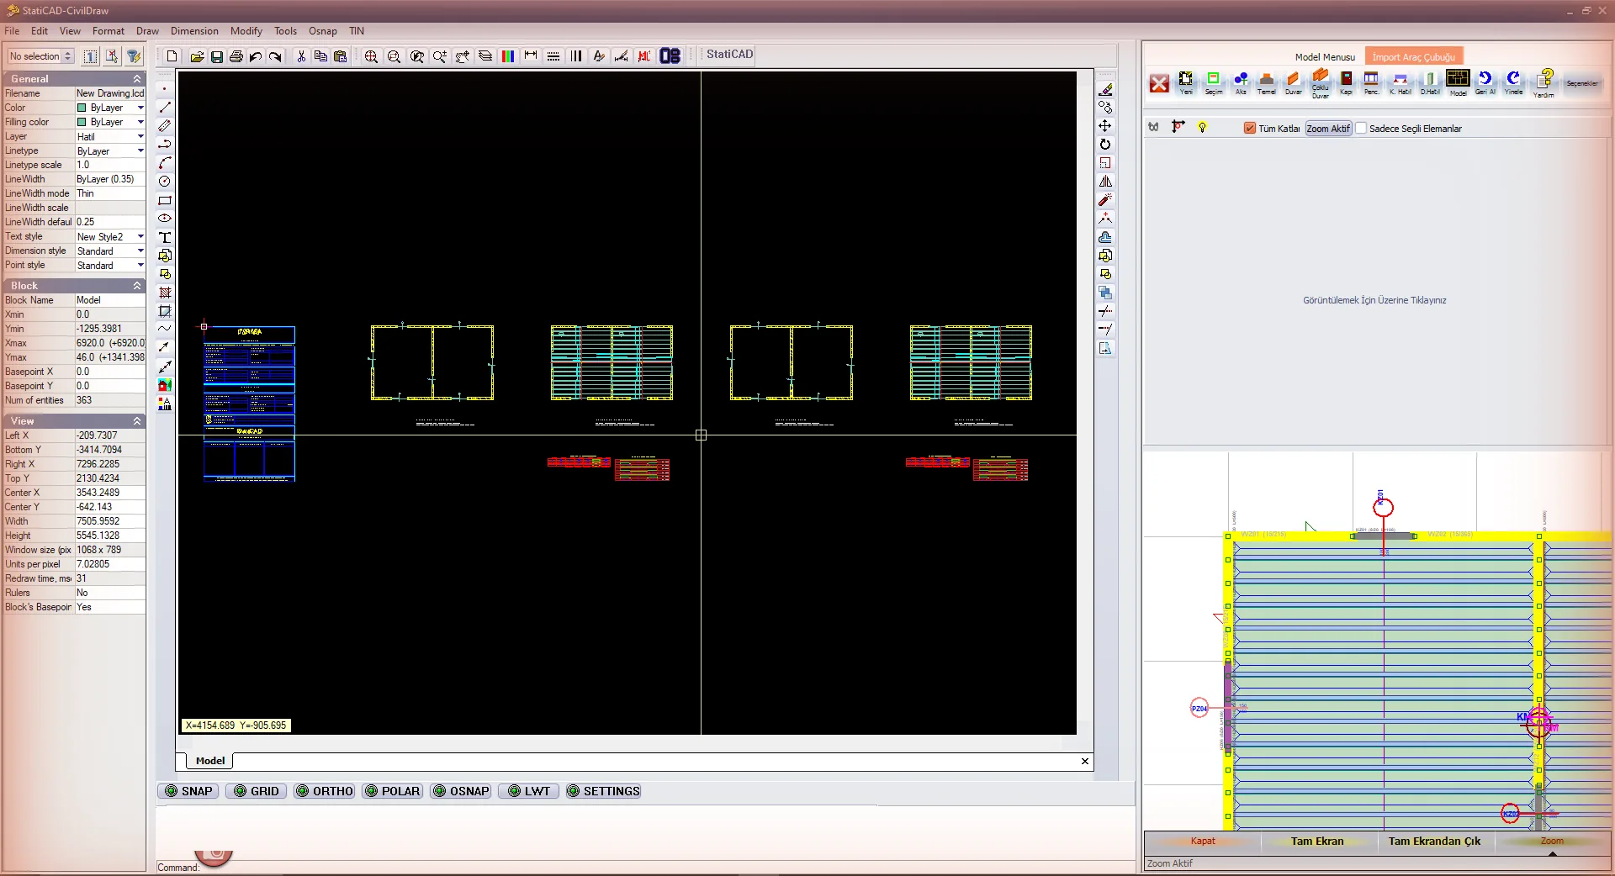The width and height of the screenshot is (1615, 876).
Task: Open the Modify menu
Action: tap(246, 31)
